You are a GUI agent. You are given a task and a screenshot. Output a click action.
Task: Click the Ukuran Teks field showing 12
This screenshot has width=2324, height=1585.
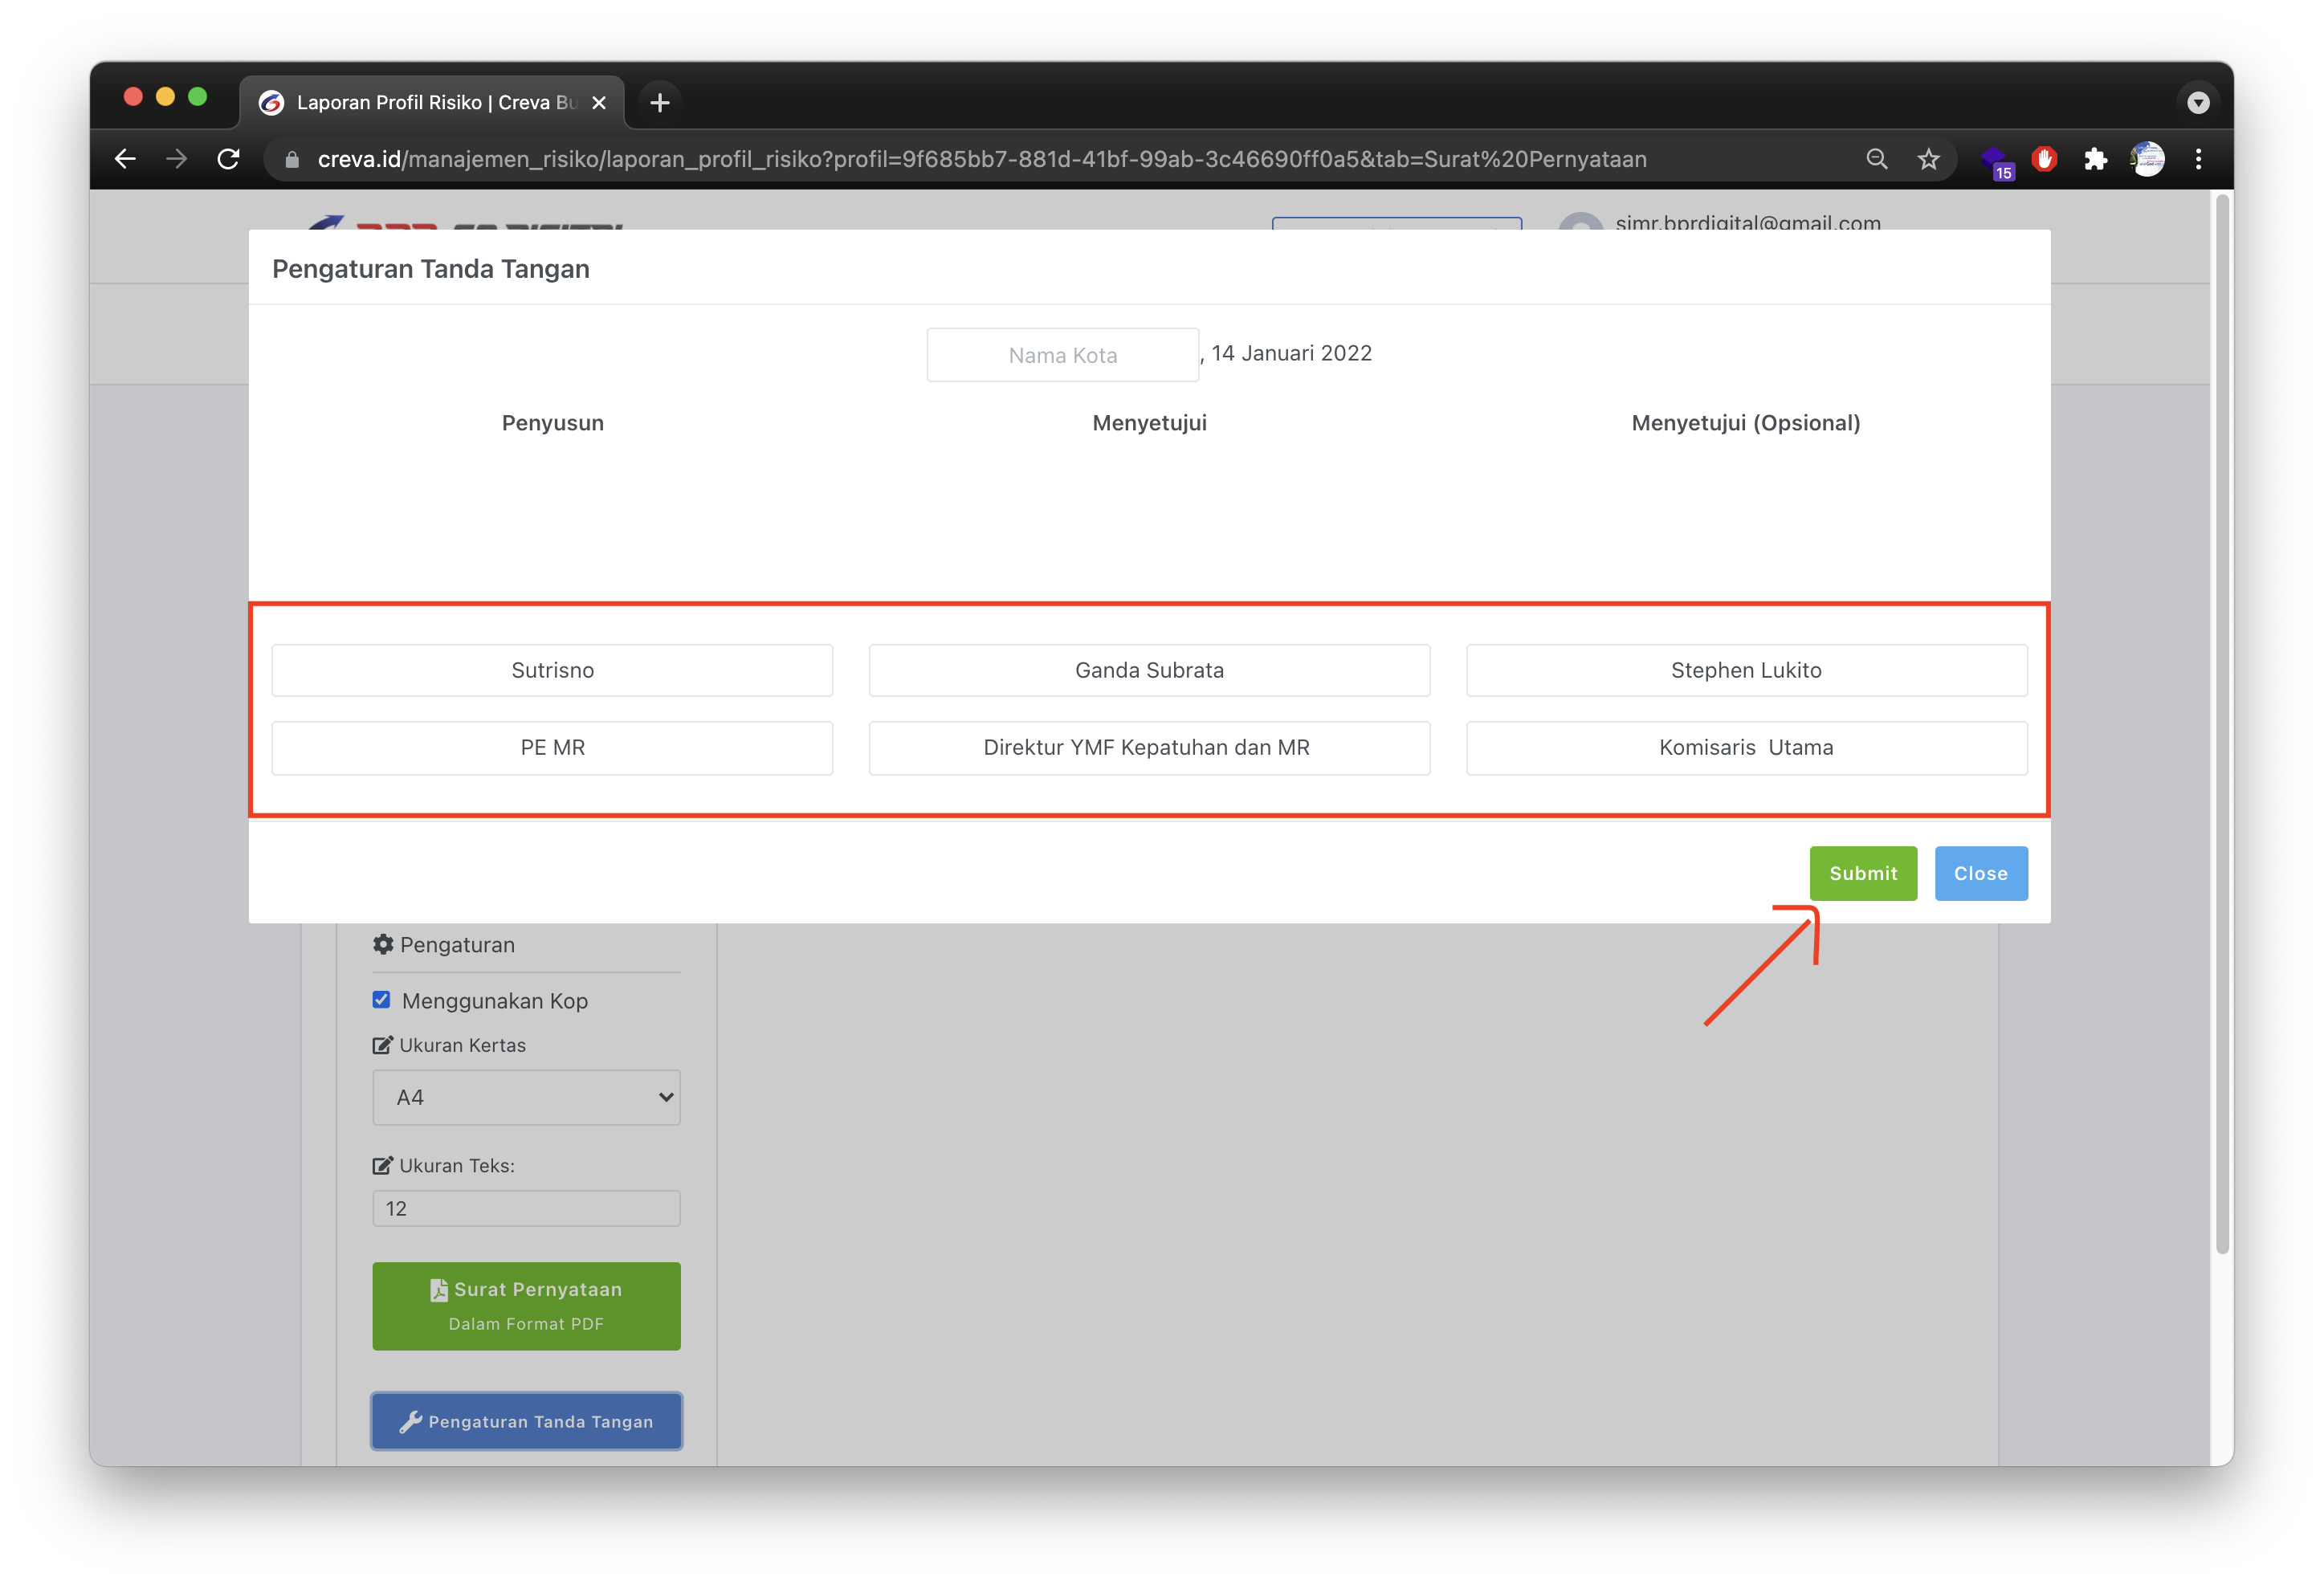[x=526, y=1208]
